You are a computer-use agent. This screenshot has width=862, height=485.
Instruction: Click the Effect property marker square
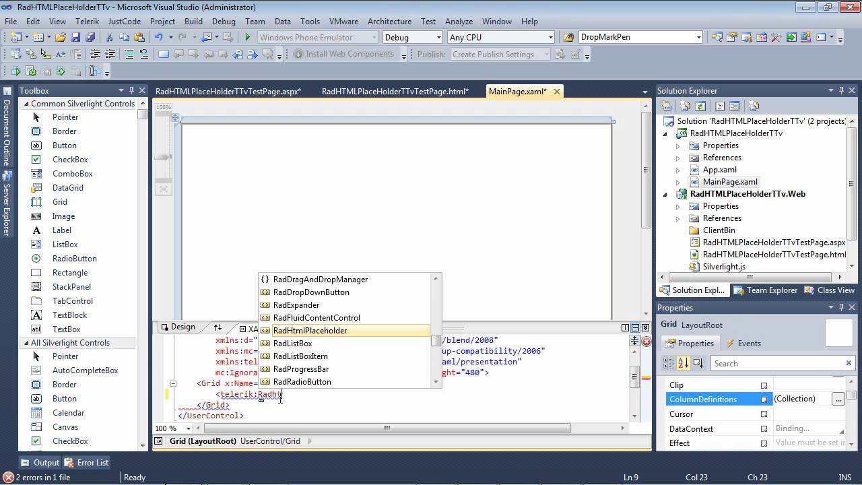pos(764,443)
